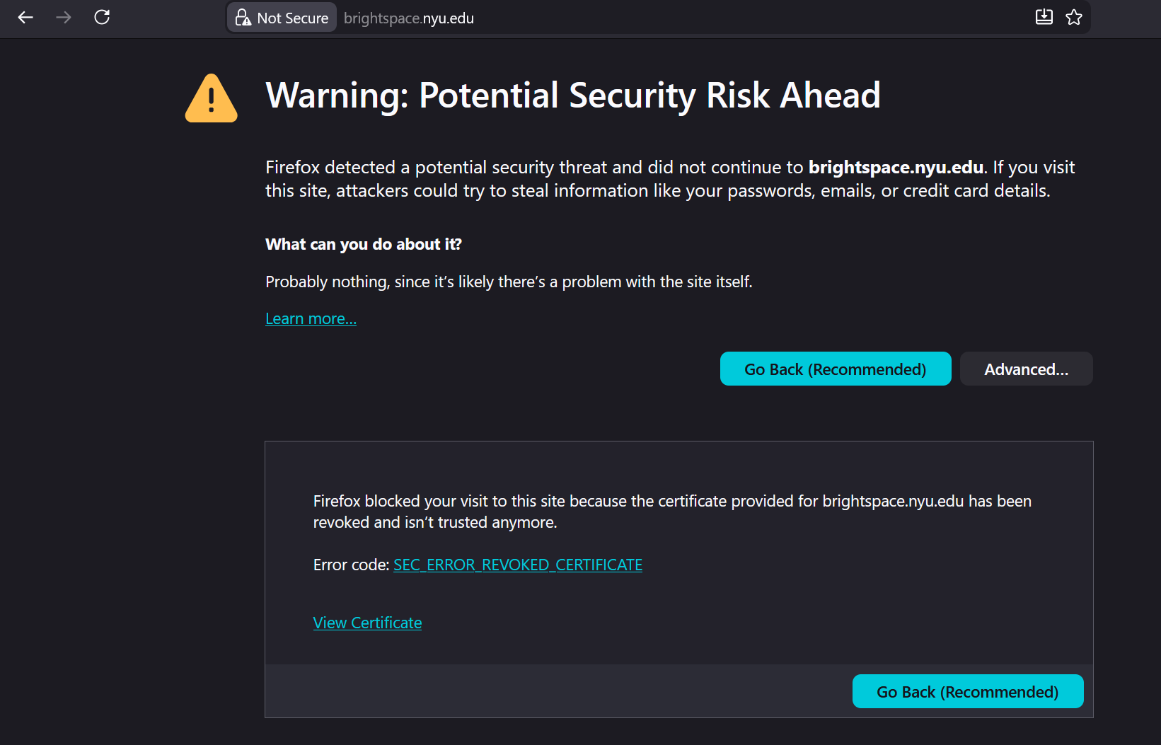Click the "What can you do about it?" heading
Screen dimensions: 1161x745
pyautogui.click(x=363, y=245)
